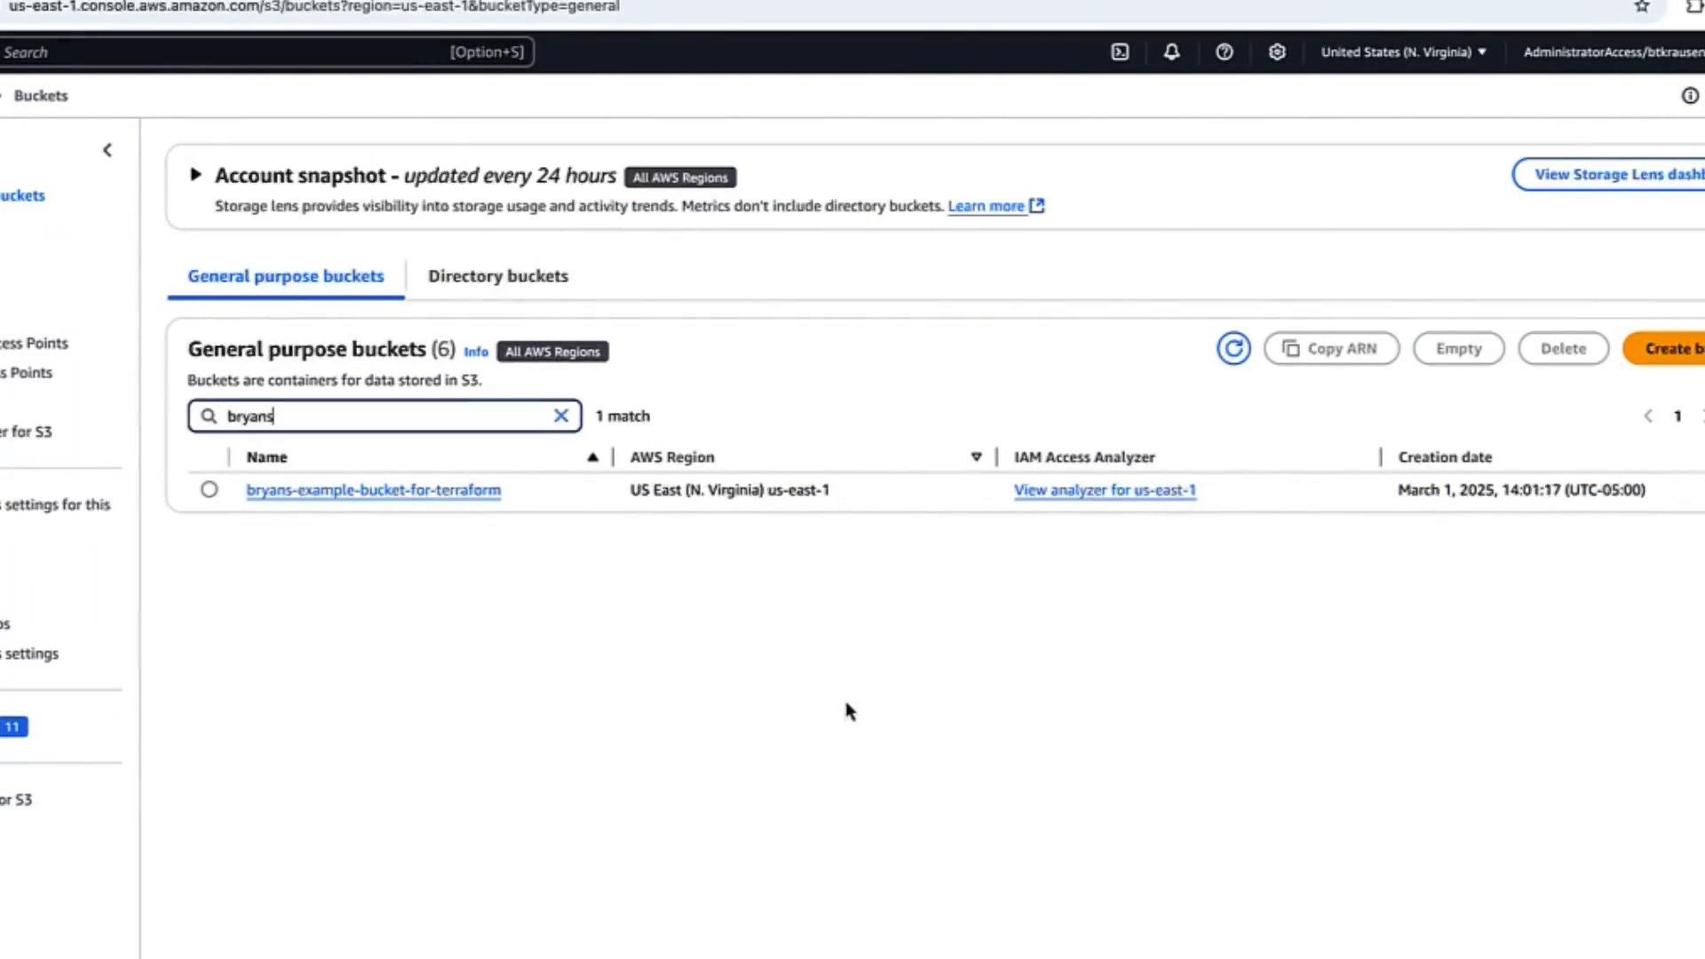Click page number 1 in pagination
1705x959 pixels.
click(1677, 416)
